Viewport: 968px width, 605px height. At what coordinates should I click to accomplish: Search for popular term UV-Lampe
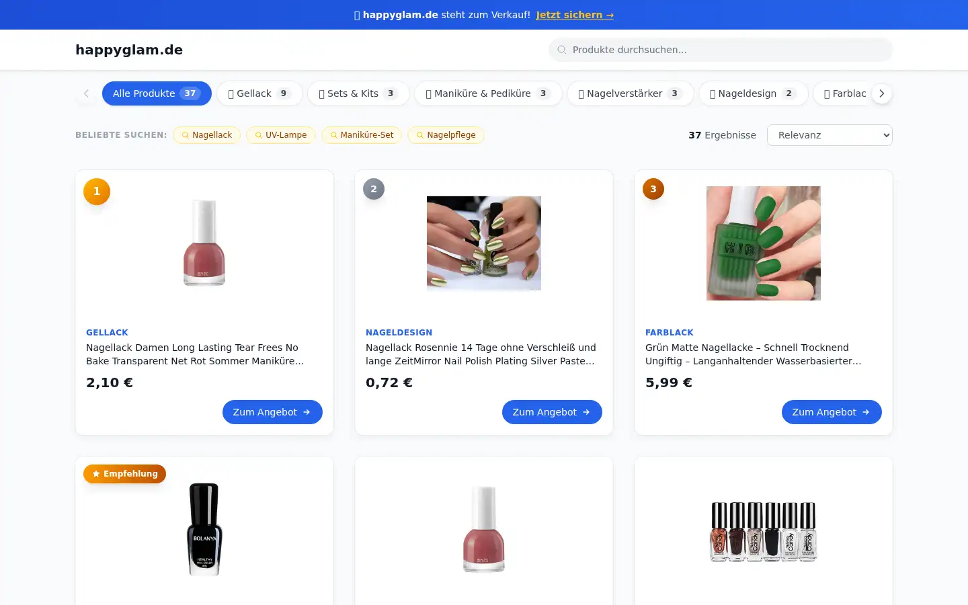281,135
